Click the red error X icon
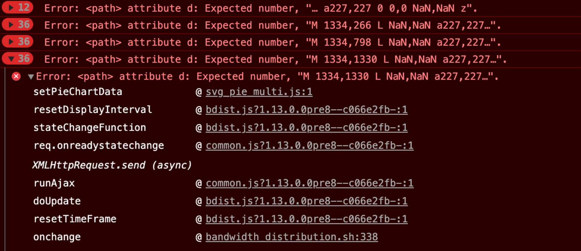Screen dimensions: 581x251 pos(16,76)
